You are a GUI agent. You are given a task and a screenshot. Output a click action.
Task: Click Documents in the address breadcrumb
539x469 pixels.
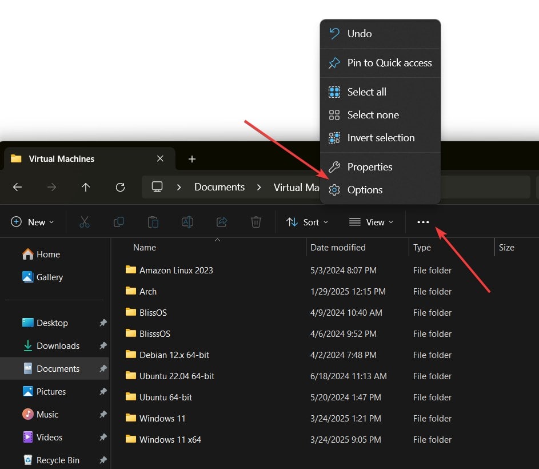pos(219,187)
